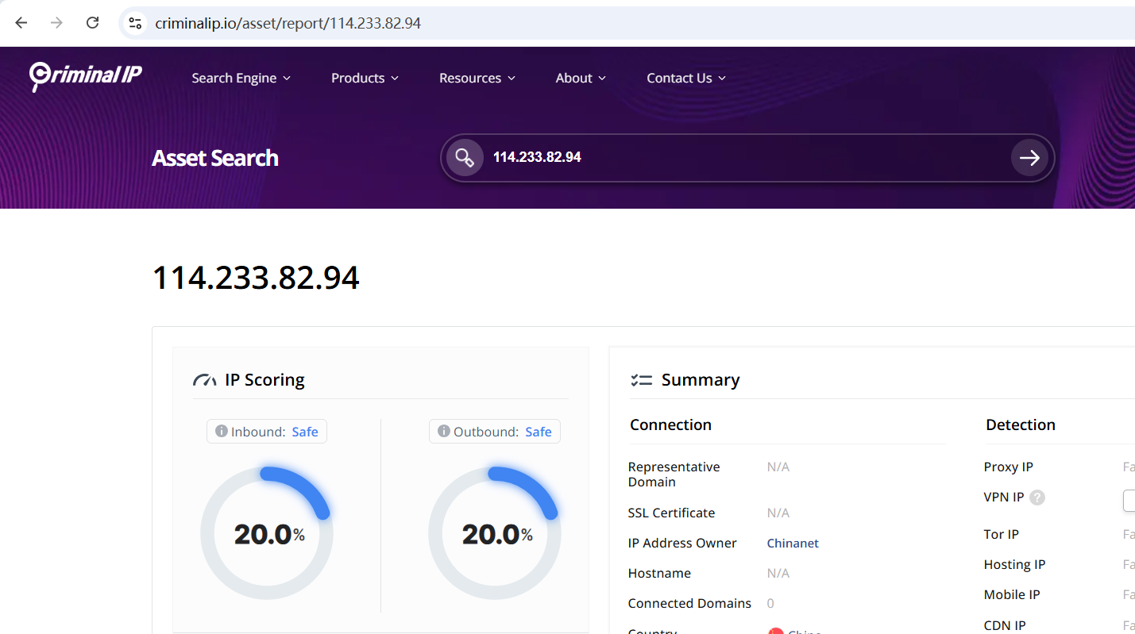Click the CDN IP label
Viewport: 1135px width, 634px height.
pos(1005,625)
